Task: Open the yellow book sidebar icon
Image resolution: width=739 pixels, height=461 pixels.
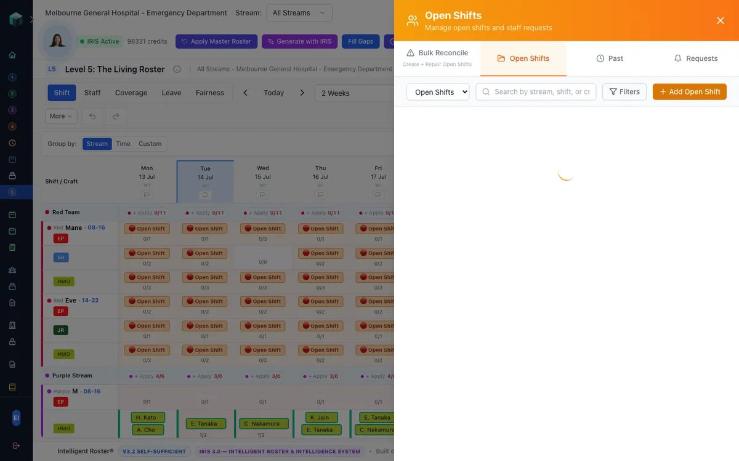Action: pyautogui.click(x=12, y=387)
